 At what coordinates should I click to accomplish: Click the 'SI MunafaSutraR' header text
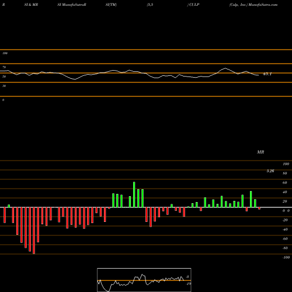[x=72, y=5]
